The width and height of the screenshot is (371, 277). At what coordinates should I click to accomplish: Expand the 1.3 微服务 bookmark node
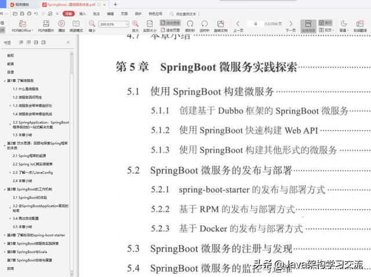coord(10,106)
